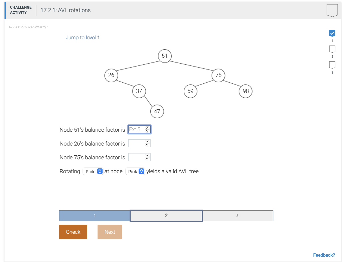Select the part 1 progress segment

(94, 215)
